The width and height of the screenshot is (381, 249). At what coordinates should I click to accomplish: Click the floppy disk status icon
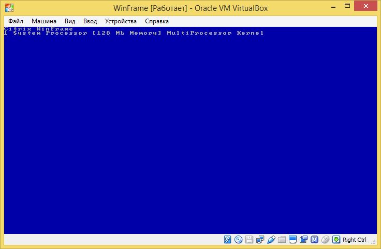249,240
